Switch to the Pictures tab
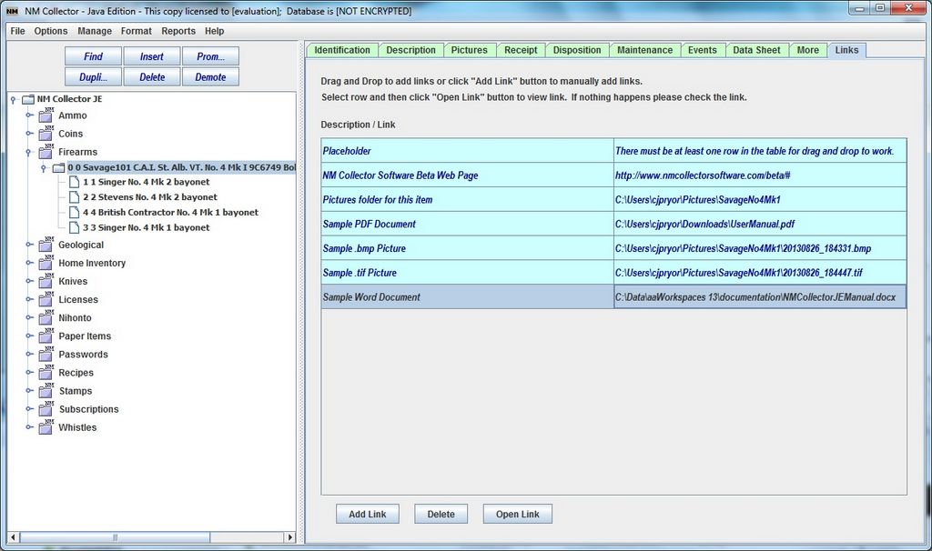The height and width of the screenshot is (551, 932). coord(469,50)
